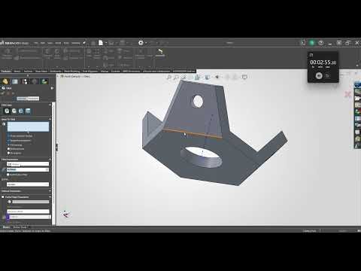Pin the menu bar with the pushpin
The width and height of the screenshot is (361, 271).
point(84,43)
